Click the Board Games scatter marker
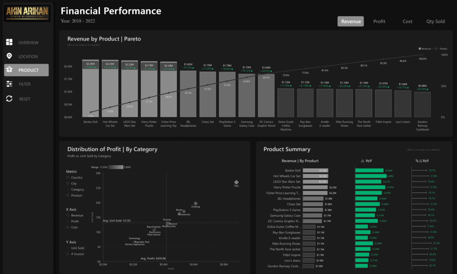This screenshot has width=457, height=274. click(x=154, y=230)
